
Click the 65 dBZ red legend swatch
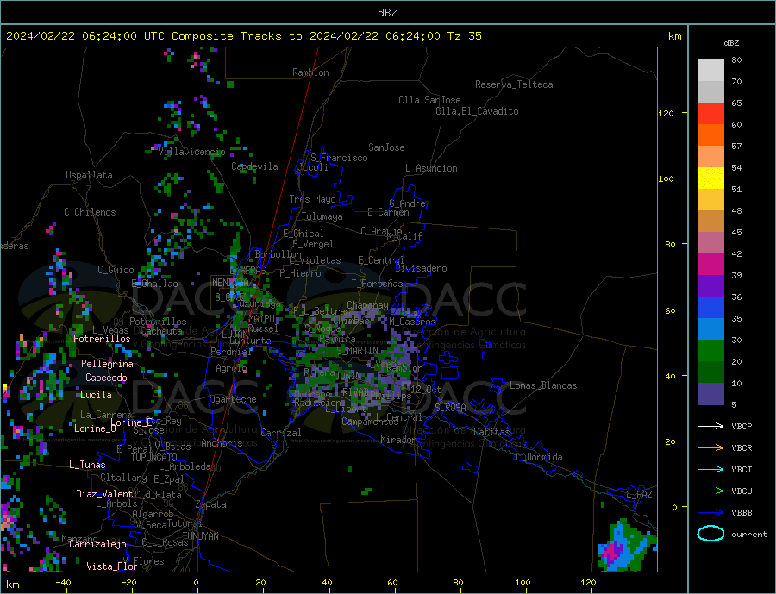[x=710, y=113]
